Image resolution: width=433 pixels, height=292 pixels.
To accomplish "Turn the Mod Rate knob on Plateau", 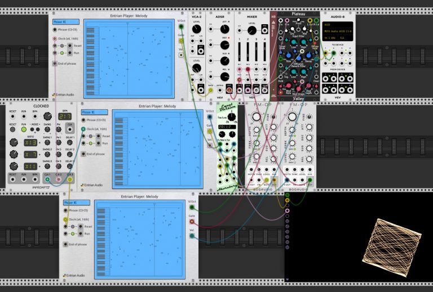I will (x=289, y=86).
